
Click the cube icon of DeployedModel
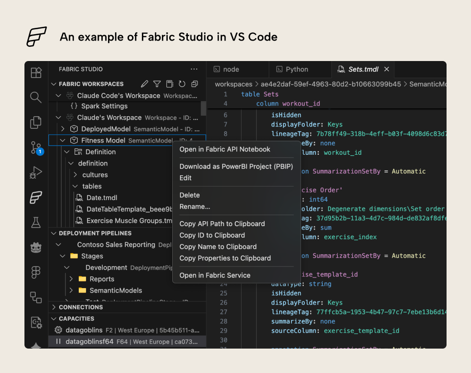pyautogui.click(x=74, y=129)
